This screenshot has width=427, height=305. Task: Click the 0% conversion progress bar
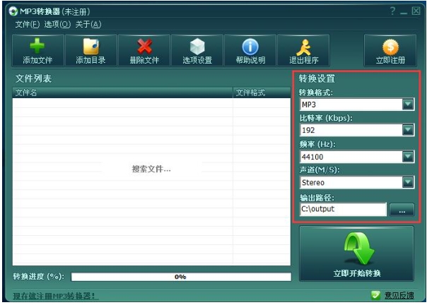pos(181,277)
